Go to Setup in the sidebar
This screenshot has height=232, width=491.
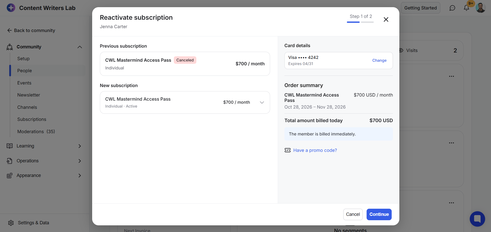[23, 59]
